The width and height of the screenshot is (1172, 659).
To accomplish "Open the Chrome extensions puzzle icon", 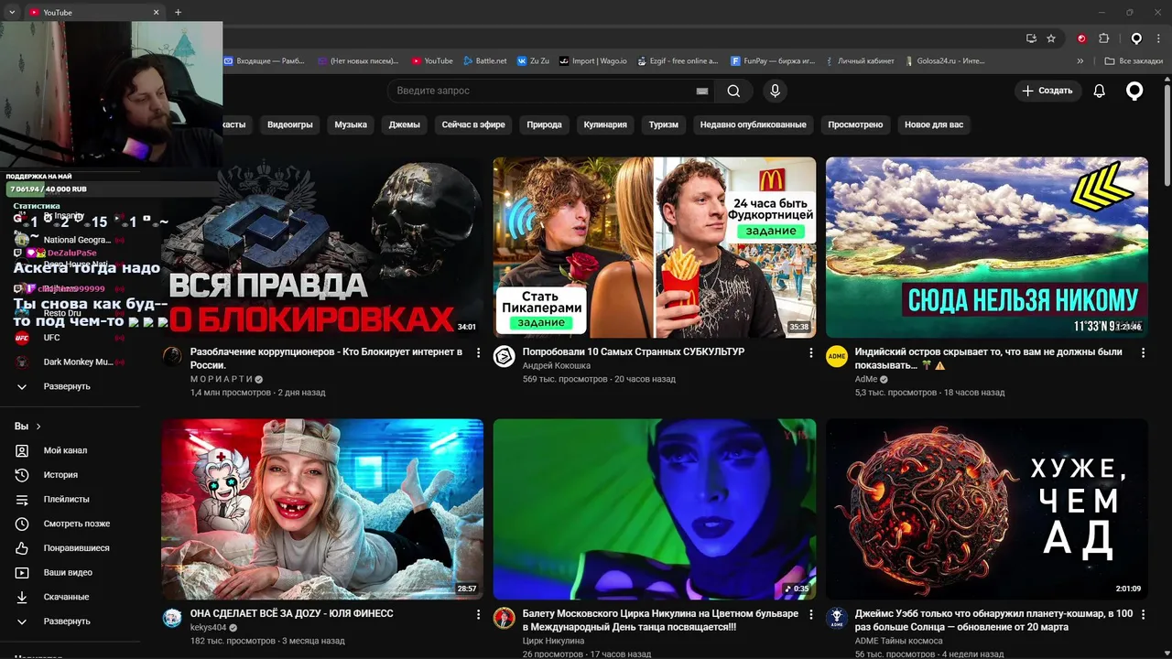I will [1103, 38].
